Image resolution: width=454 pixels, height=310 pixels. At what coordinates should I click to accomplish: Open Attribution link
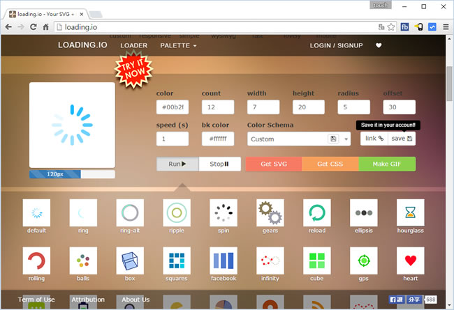tap(88, 300)
